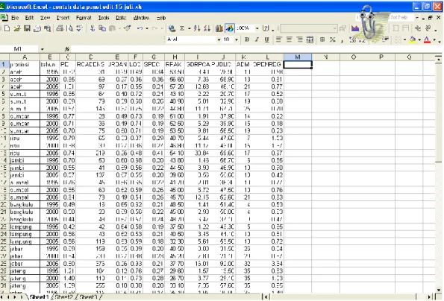Open the Format menu

(x=84, y=18)
